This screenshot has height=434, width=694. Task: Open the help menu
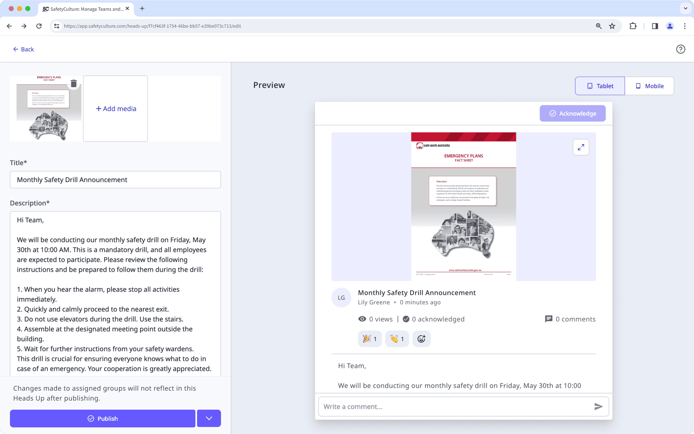click(x=680, y=49)
